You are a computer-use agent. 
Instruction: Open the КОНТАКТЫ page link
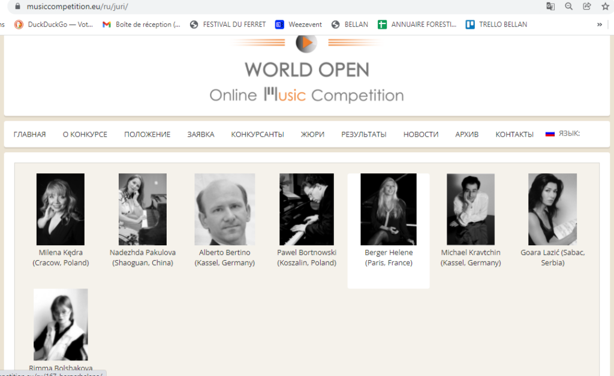point(514,134)
